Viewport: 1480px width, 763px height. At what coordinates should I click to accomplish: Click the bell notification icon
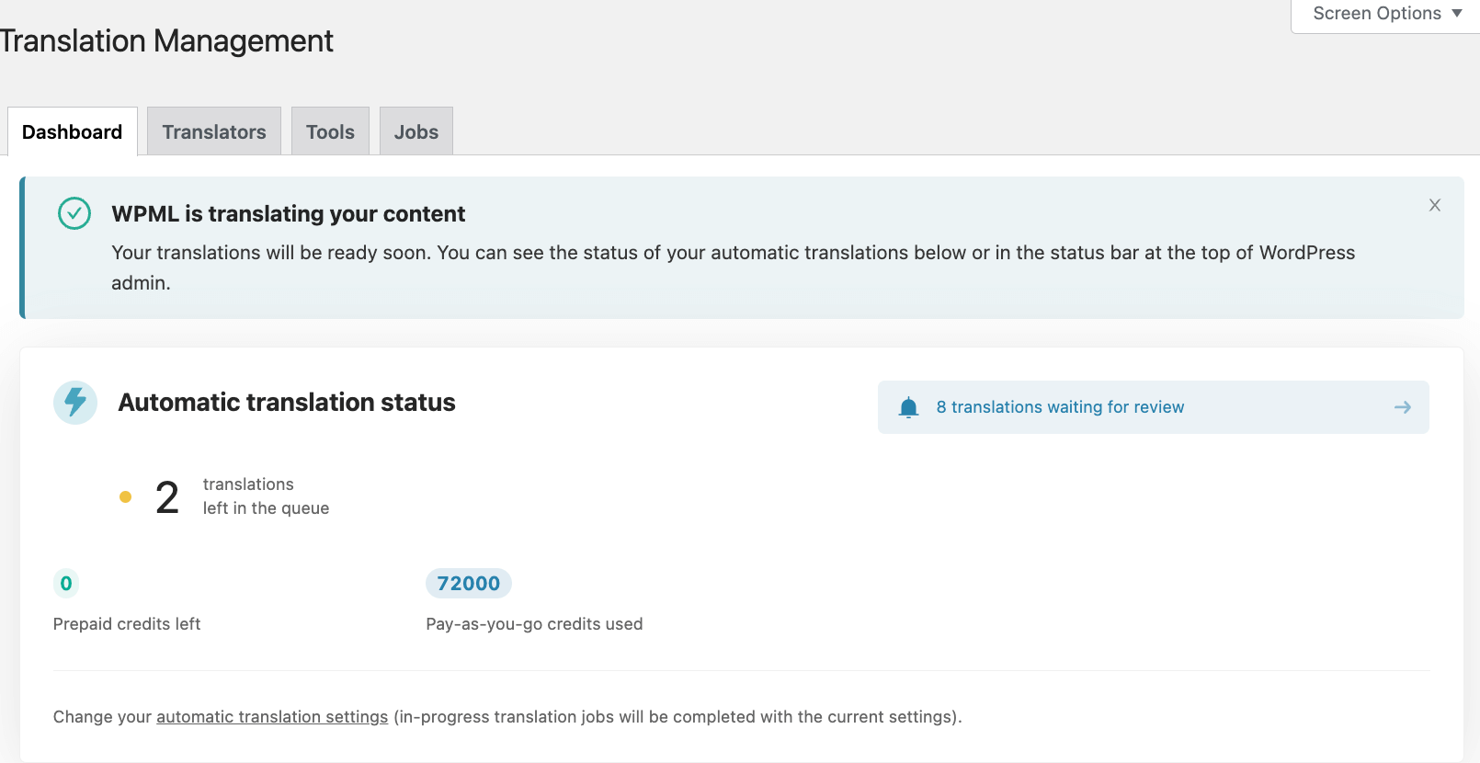(908, 407)
